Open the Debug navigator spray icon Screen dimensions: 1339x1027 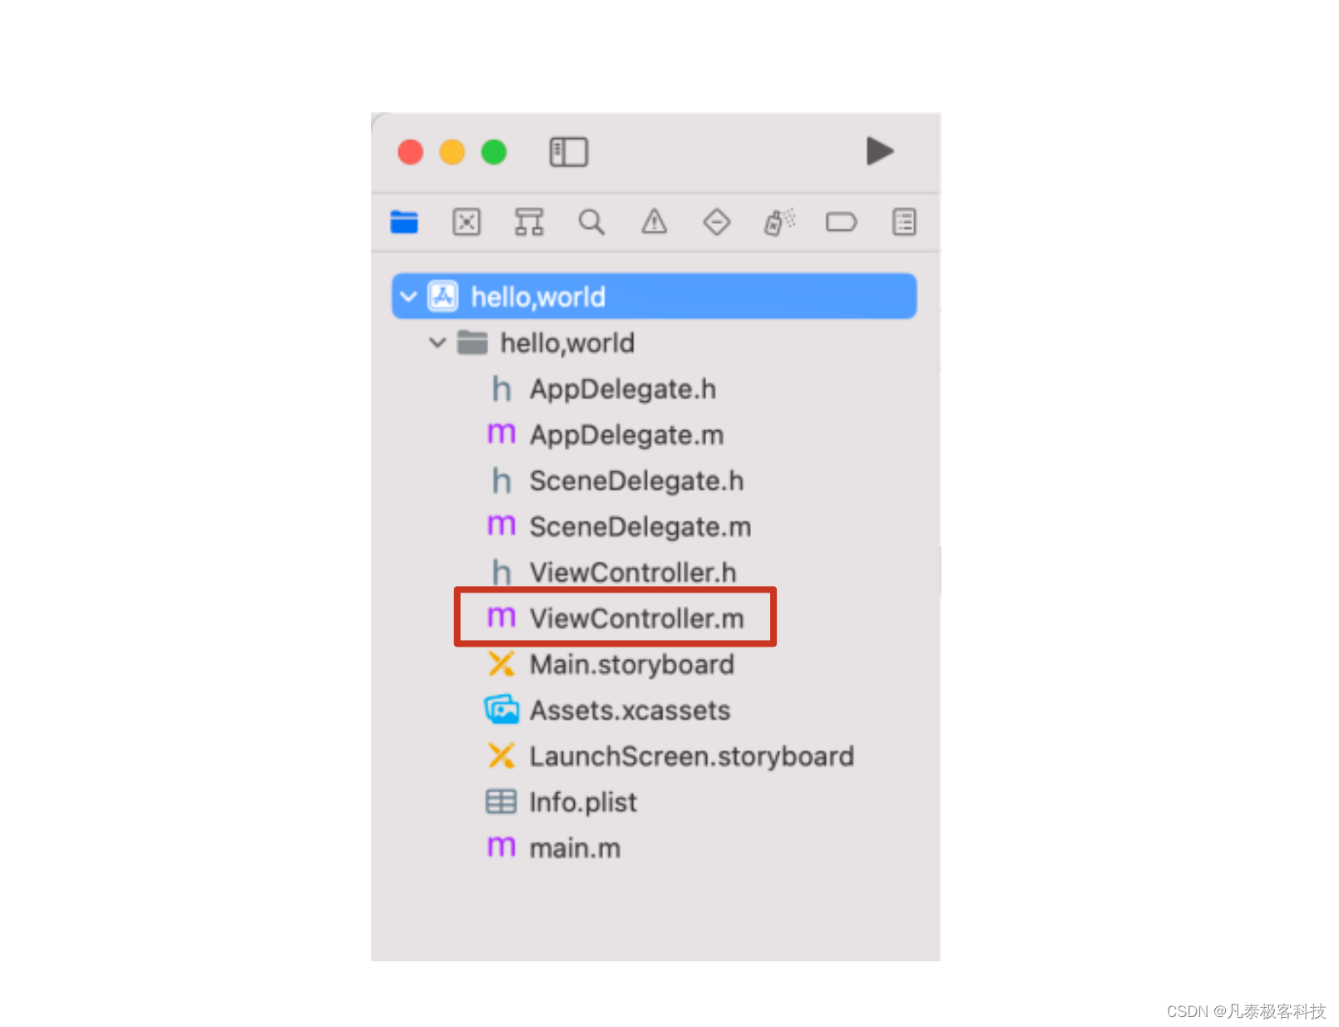[779, 222]
